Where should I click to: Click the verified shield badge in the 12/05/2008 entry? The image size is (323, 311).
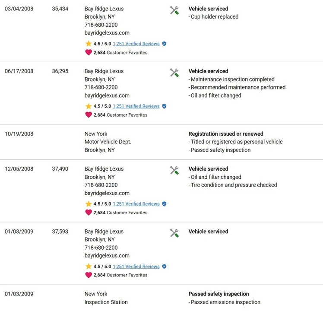click(x=164, y=204)
